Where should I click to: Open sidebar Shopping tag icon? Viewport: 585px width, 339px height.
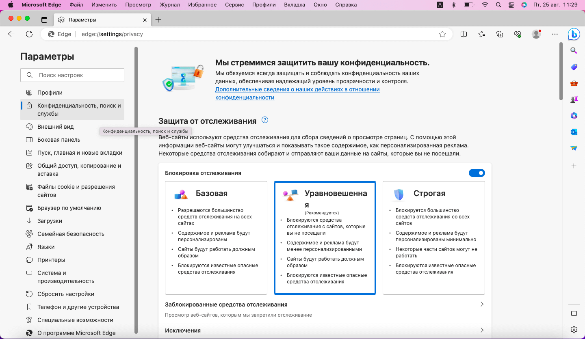pyautogui.click(x=574, y=67)
